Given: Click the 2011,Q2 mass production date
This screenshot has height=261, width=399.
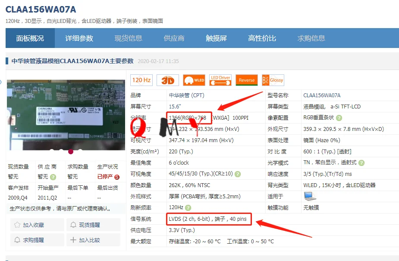Looking at the screenshot, I should click(47, 198).
